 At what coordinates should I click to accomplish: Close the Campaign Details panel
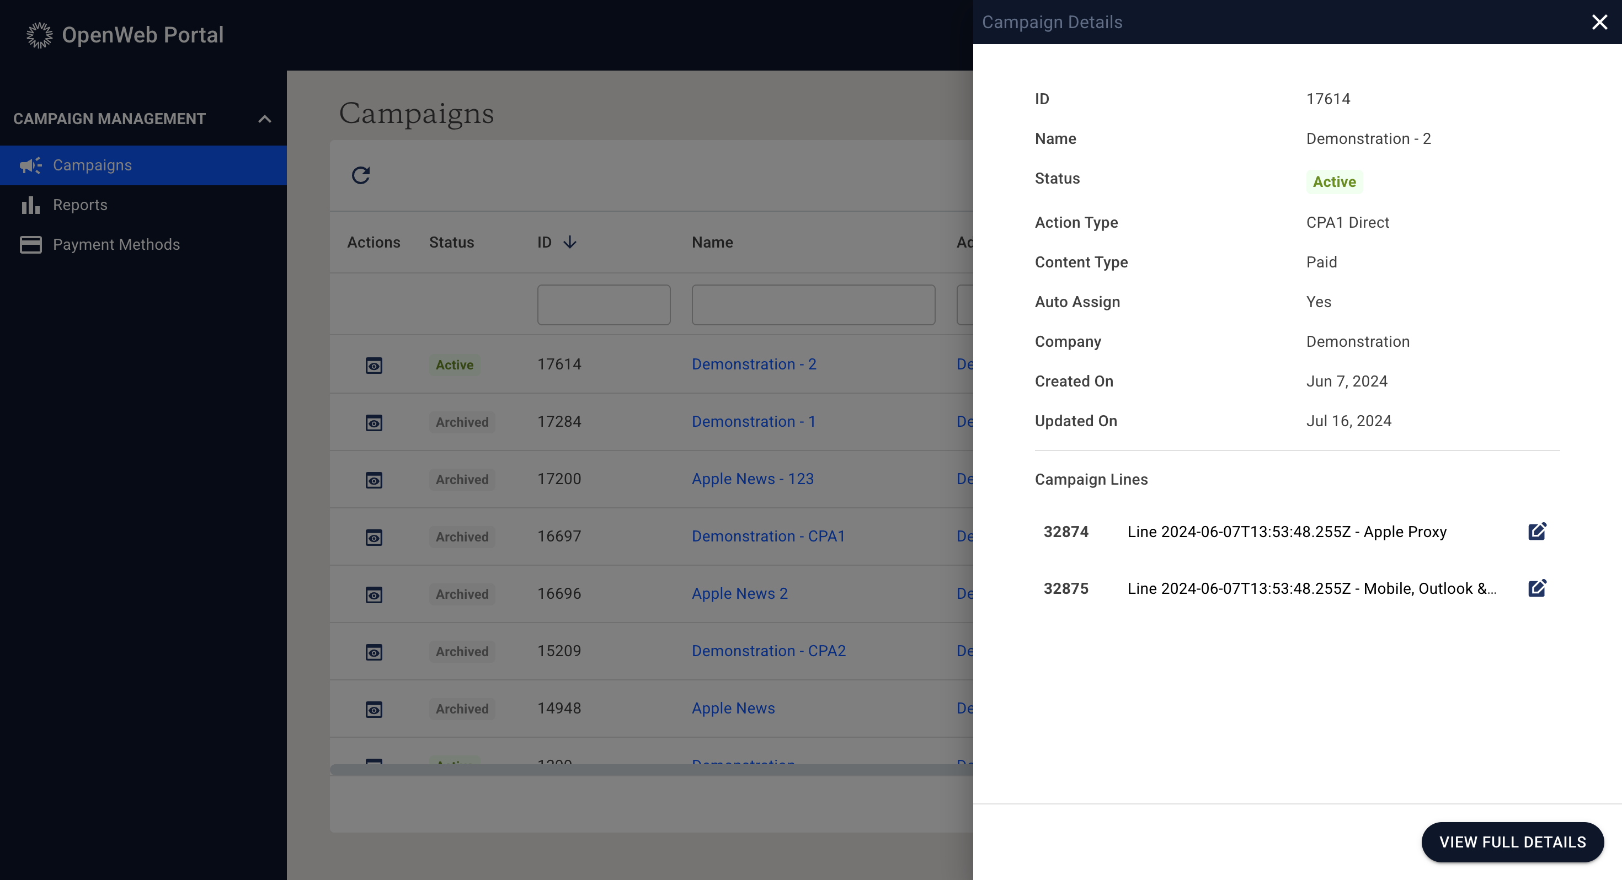point(1599,22)
